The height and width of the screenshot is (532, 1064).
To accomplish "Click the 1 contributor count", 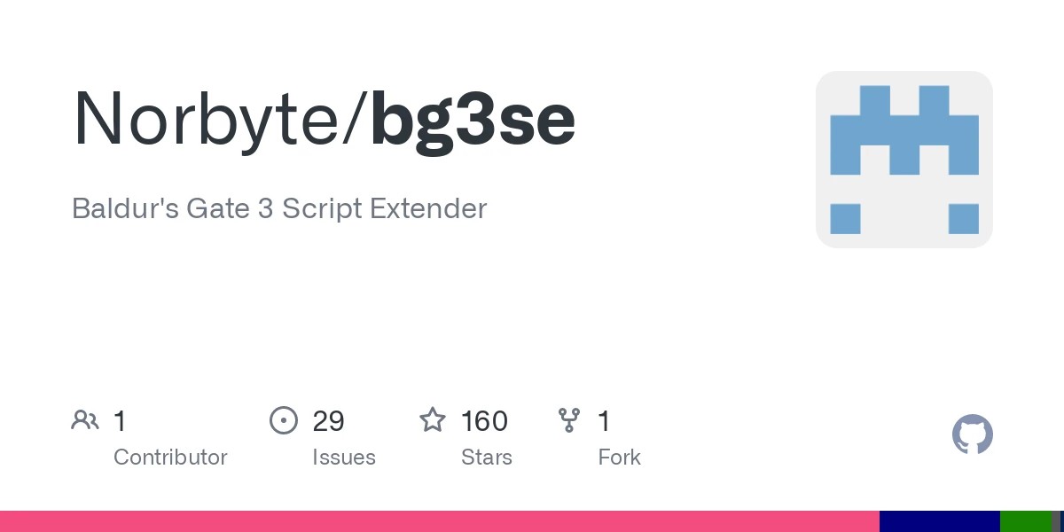I will (120, 421).
